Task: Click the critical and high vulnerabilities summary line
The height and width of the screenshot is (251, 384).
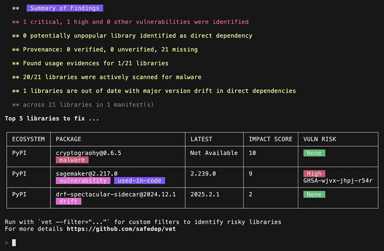Action: click(x=135, y=22)
